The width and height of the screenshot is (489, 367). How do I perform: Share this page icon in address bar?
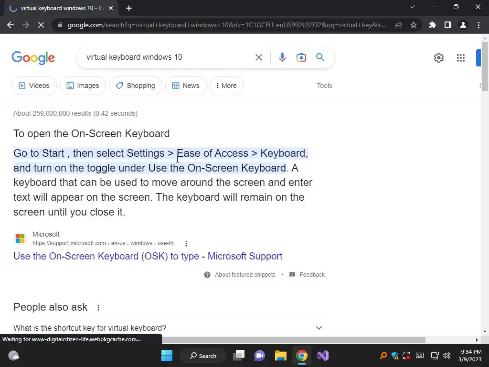pos(398,25)
